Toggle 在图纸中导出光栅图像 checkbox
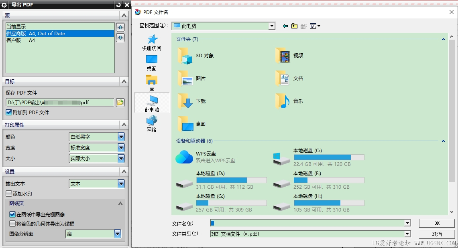458x248 pixels. (x=12, y=214)
